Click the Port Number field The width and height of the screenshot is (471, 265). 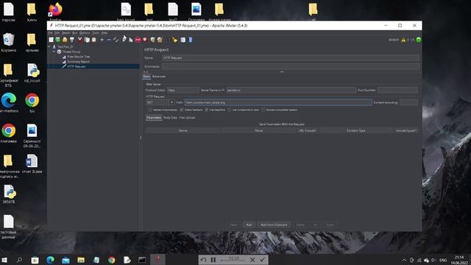(x=397, y=90)
